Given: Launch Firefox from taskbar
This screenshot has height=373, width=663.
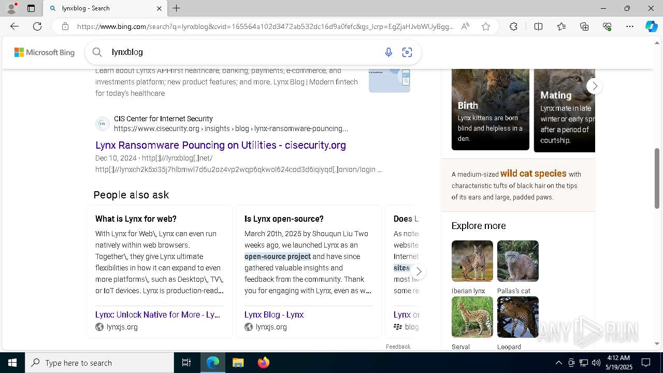Looking at the screenshot, I should tap(263, 363).
